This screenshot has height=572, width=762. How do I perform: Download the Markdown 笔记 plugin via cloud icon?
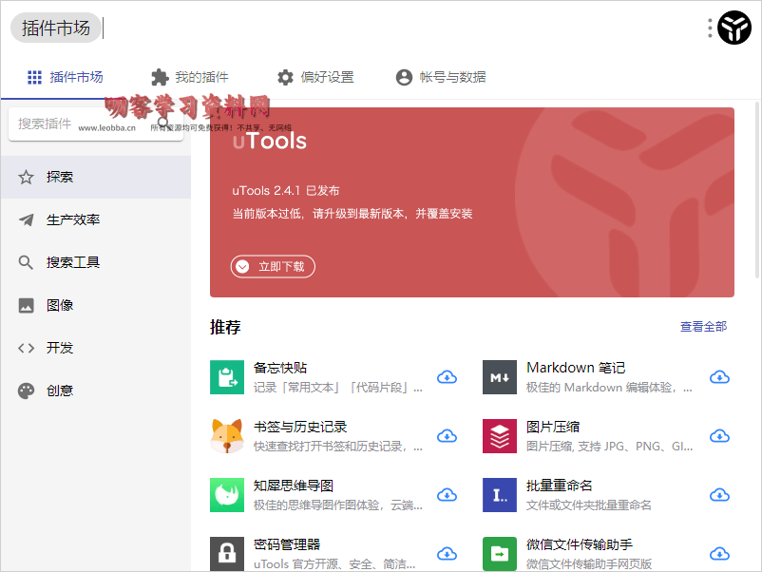pos(719,377)
